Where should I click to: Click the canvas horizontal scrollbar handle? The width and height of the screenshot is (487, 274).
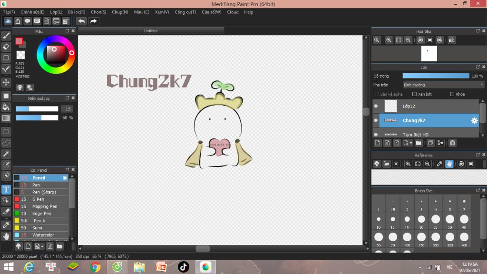click(x=203, y=248)
